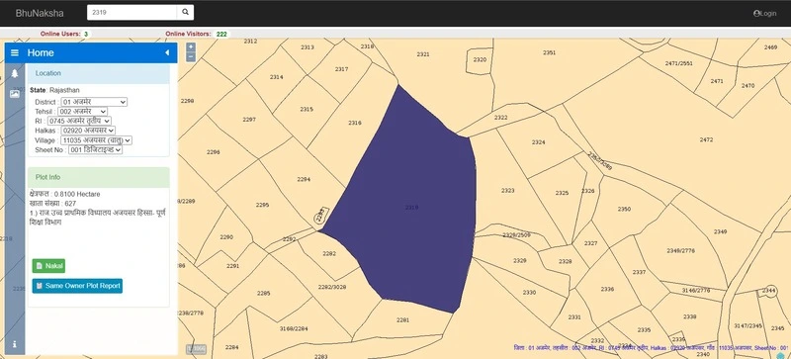Select plot 3147/2345 on the map
Image resolution: width=791 pixels, height=359 pixels.
point(747,325)
